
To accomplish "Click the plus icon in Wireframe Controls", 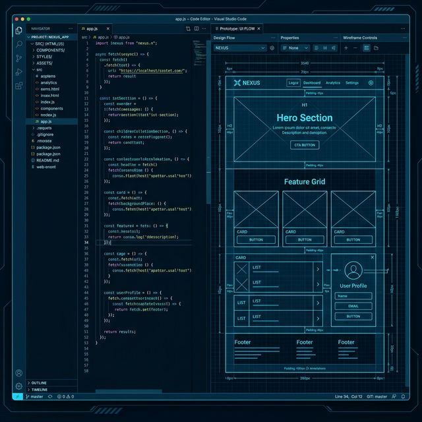I will 346,48.
